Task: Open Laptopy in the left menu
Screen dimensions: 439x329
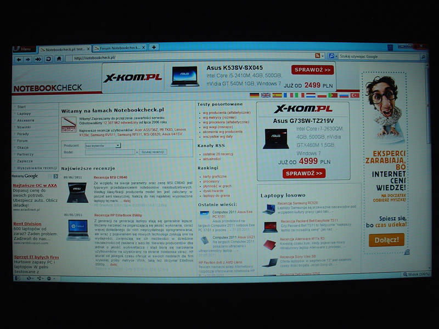Action: [24, 114]
